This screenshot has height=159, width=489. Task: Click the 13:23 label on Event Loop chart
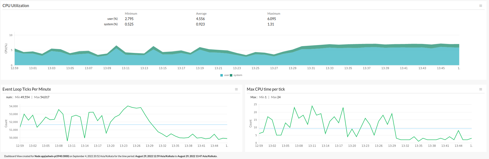(x=123, y=146)
